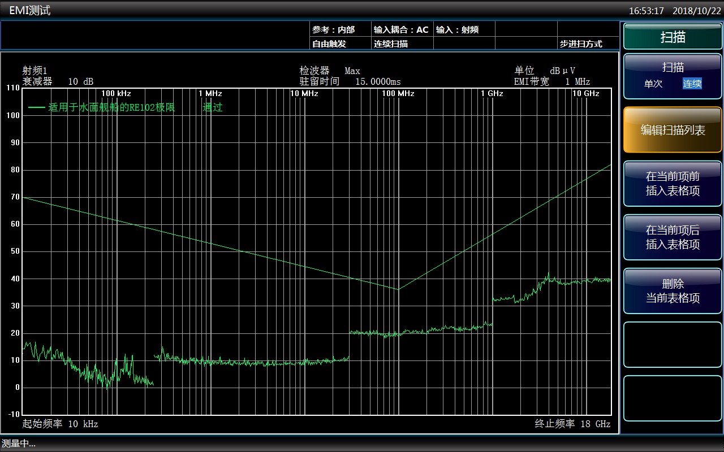Click the 终止频率 18 GHz field

tap(572, 424)
